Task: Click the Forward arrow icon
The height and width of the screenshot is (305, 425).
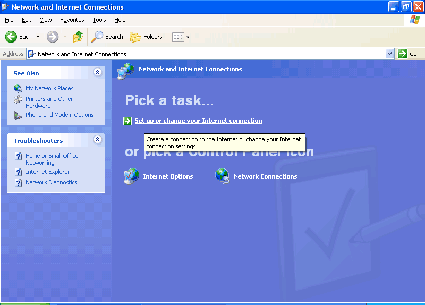Action: 52,37
